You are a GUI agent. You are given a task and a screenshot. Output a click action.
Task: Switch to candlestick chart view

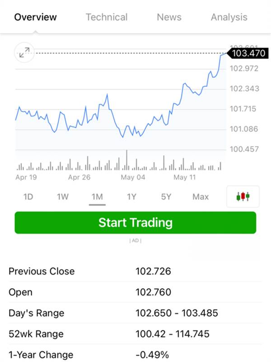tap(243, 196)
